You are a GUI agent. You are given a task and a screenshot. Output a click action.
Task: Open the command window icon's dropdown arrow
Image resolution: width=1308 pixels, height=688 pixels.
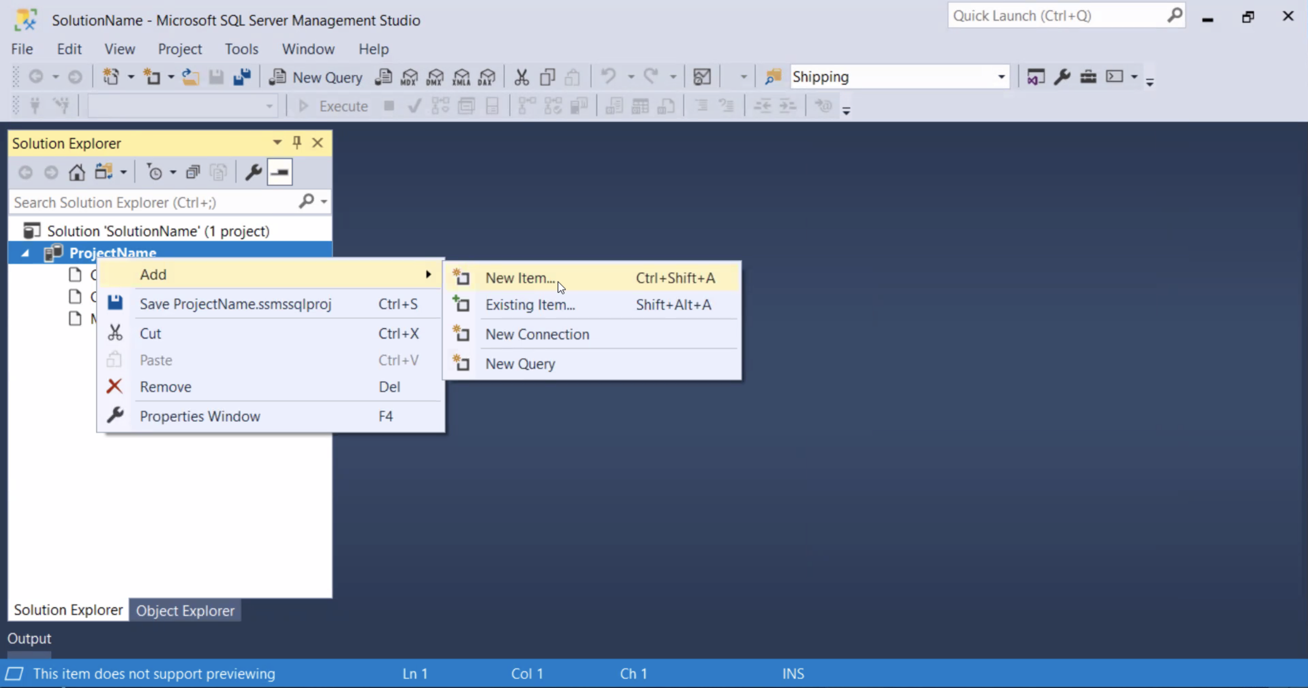(1134, 77)
